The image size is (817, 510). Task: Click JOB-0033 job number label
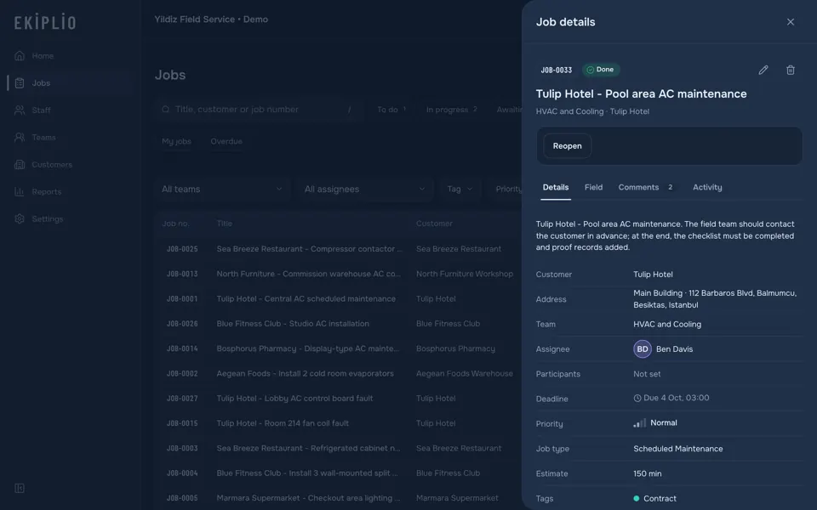point(556,70)
